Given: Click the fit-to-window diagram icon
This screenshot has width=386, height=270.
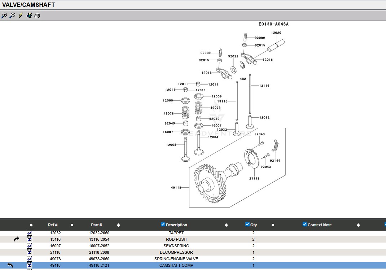Looking at the screenshot, I should click(29, 16).
